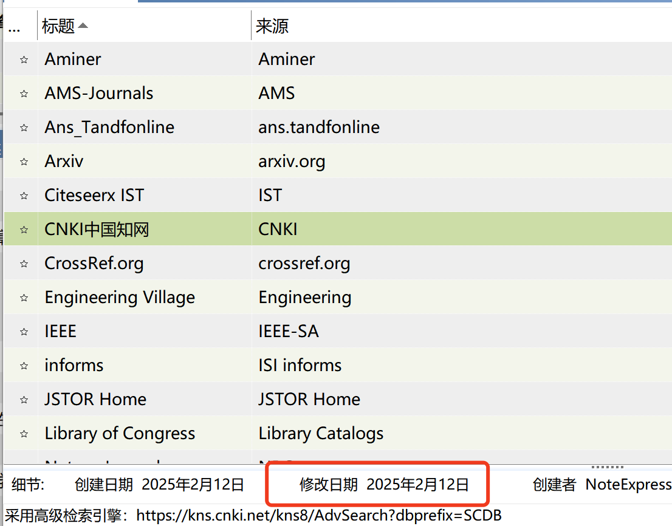Screen dimensions: 672x526
Task: Click the arxiv.org source cell
Action: click(462, 161)
